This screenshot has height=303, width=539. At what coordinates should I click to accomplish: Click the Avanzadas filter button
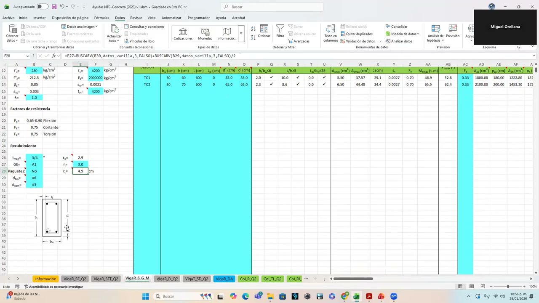pyautogui.click(x=299, y=41)
